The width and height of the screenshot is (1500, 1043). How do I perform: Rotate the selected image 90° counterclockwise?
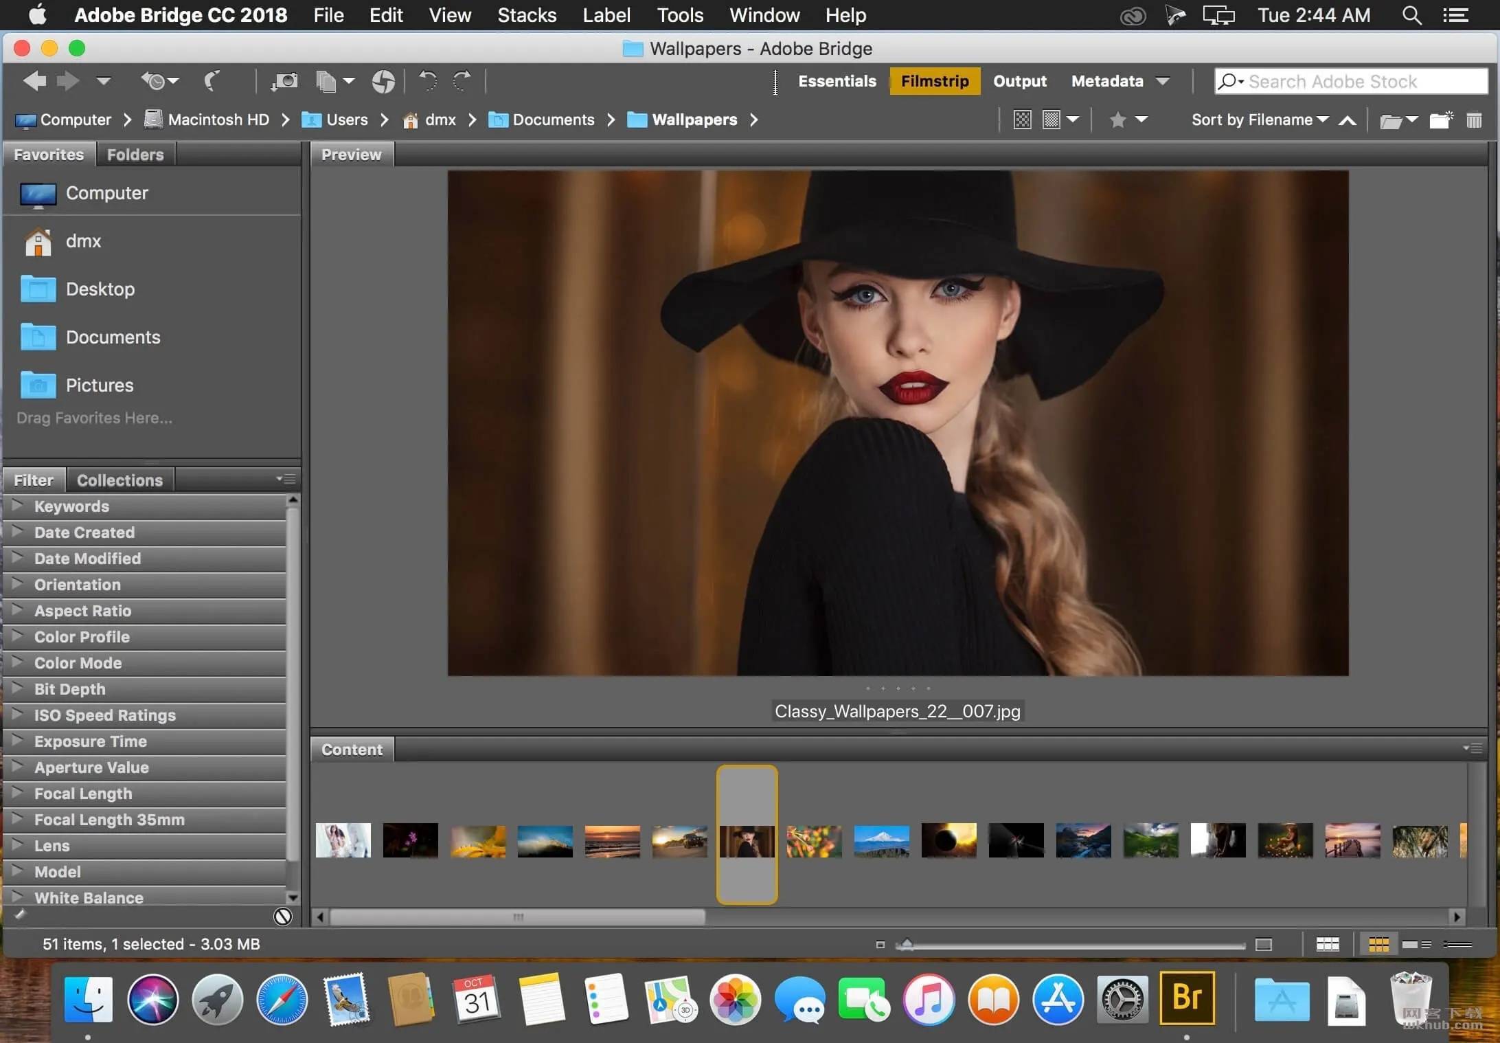[428, 82]
